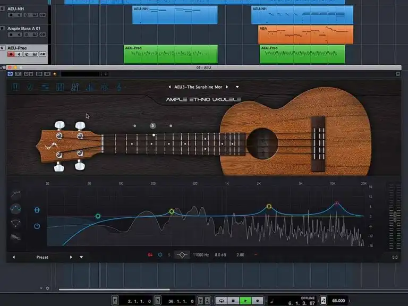The image size is (408, 306).
Task: Select the green low-cut EQ node
Action: tap(98, 216)
